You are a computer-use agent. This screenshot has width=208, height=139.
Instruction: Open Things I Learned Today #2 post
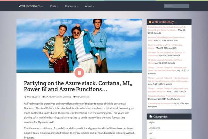point(168,80)
